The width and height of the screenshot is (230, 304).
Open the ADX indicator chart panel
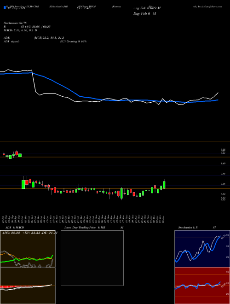[28, 249]
